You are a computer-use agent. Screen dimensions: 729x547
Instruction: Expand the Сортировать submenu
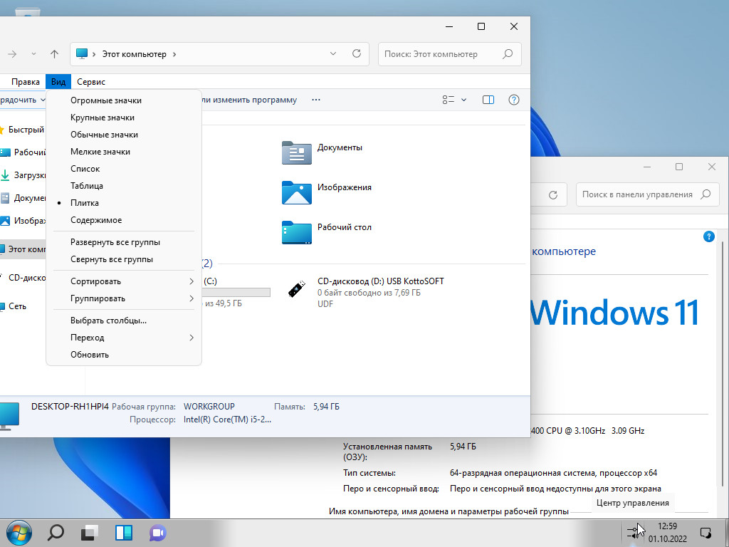tap(124, 281)
